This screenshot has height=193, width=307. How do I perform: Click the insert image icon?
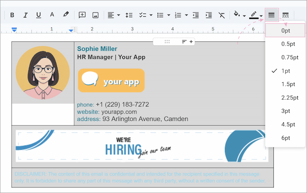[96, 15]
